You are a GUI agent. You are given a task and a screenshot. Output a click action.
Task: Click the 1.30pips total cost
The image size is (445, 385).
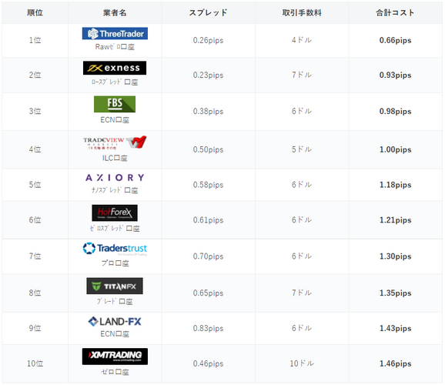(x=395, y=256)
